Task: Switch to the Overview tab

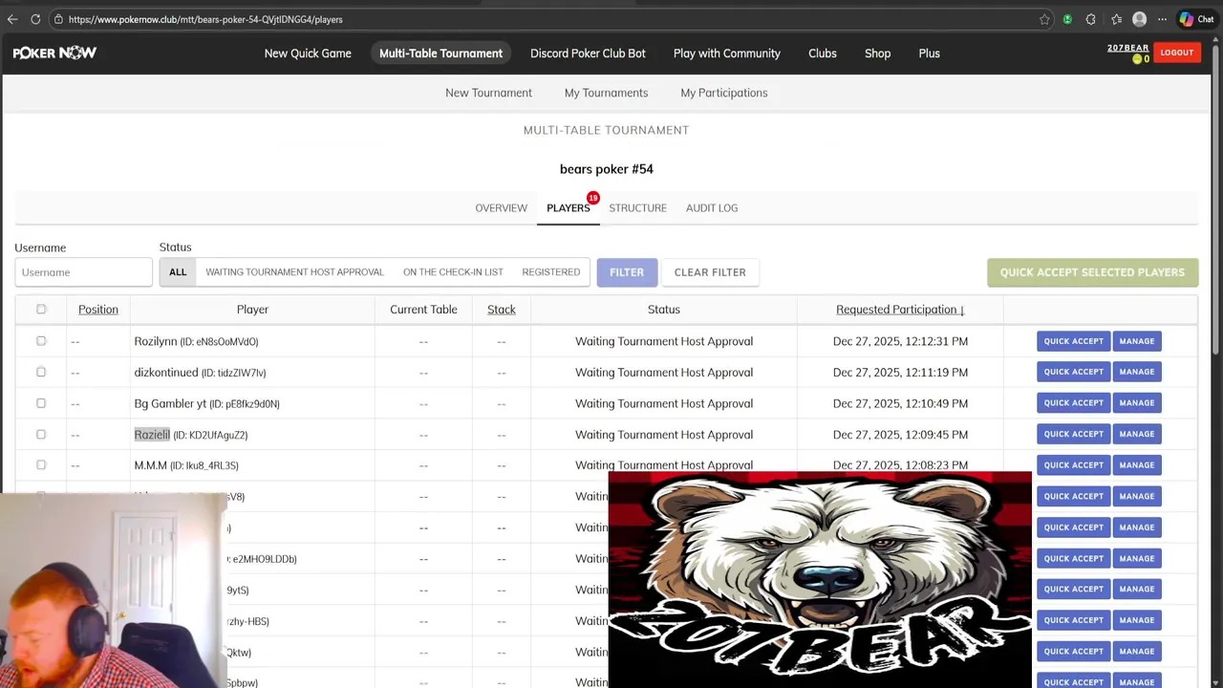Action: tap(501, 207)
